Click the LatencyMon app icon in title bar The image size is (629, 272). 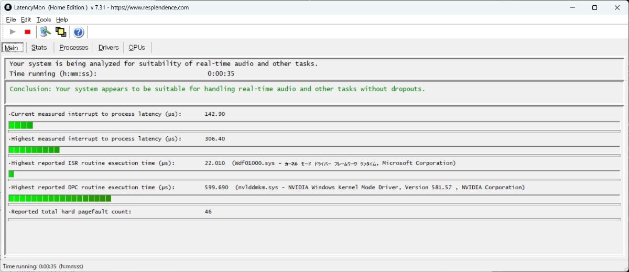click(x=8, y=7)
